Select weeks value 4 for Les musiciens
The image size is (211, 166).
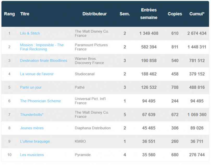click(125, 155)
